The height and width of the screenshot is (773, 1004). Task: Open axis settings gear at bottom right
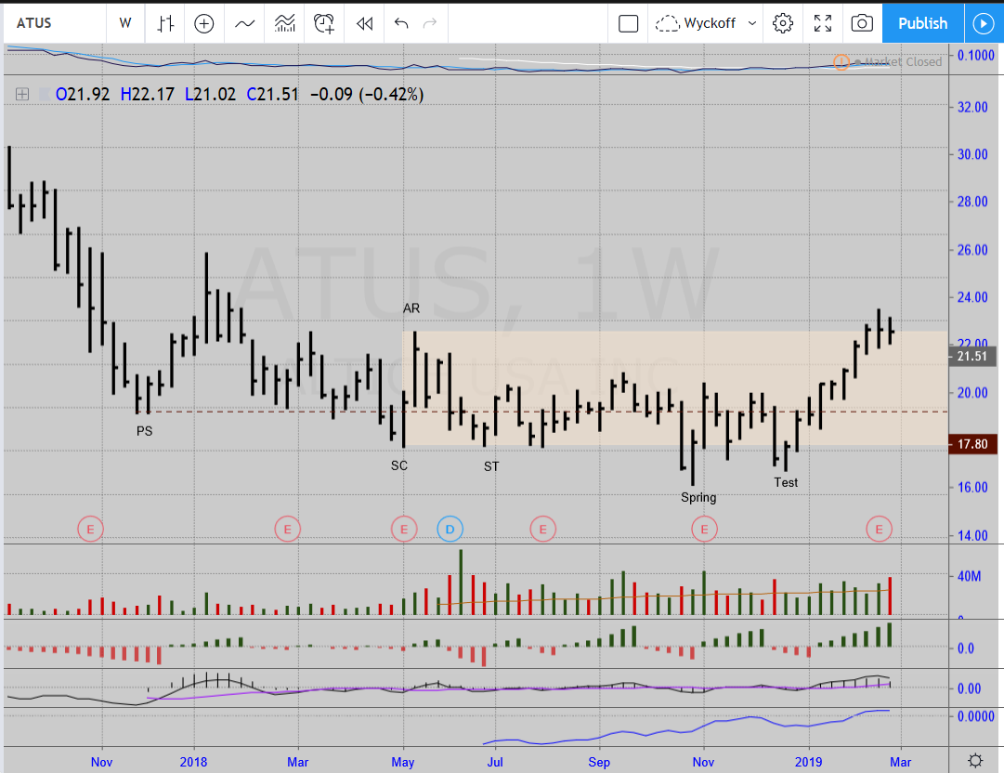click(975, 760)
